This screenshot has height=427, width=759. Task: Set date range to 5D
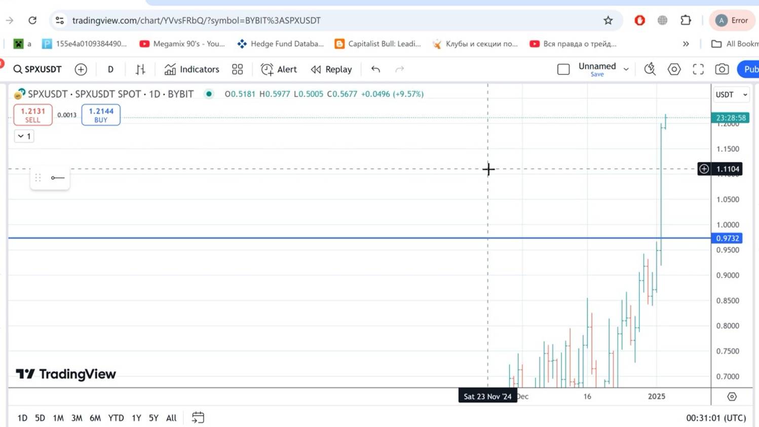click(40, 418)
